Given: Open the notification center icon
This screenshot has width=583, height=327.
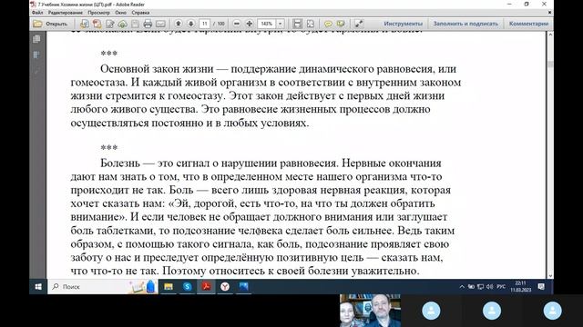Looking at the screenshot, I should [541, 287].
